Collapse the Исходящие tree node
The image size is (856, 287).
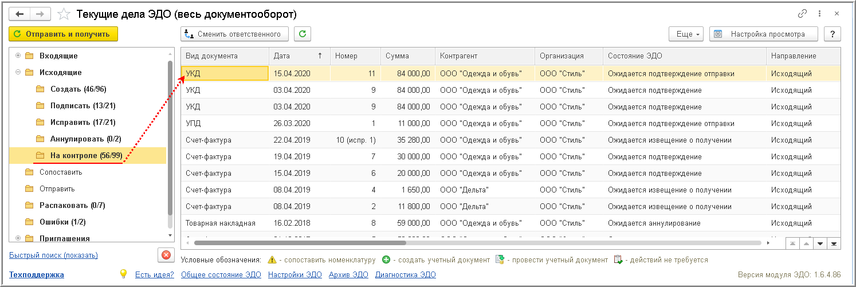tap(18, 72)
